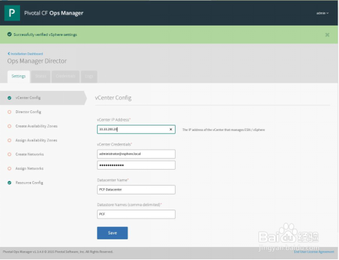Click the incomplete circle beside Director Config
The image size is (339, 260).
[10, 112]
